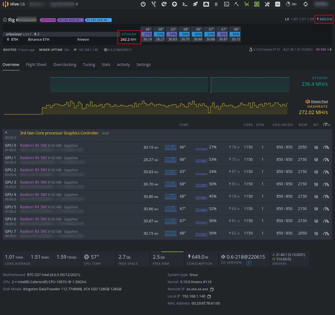Click the Radeon RX 580 name for GPU 4
335x315 pixels.
[x=33, y=195]
